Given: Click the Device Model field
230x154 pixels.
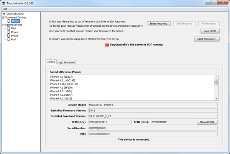Looking at the screenshot, I should click(x=153, y=105).
